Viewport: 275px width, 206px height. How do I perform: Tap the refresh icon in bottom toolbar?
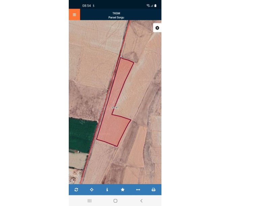(76, 190)
